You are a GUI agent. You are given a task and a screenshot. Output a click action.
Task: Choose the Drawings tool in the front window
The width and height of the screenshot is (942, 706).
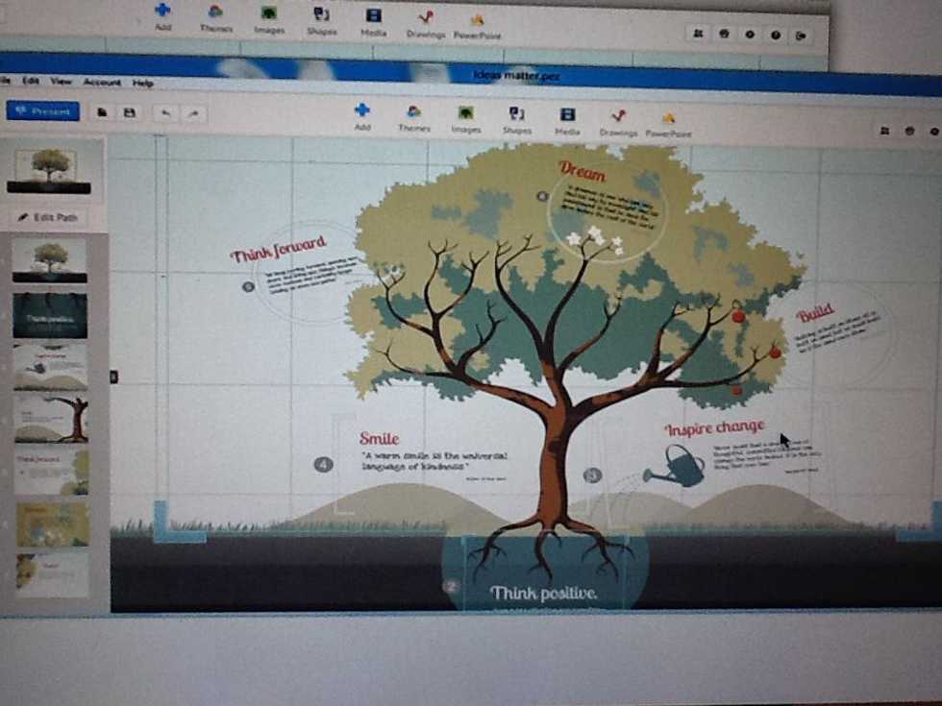618,121
